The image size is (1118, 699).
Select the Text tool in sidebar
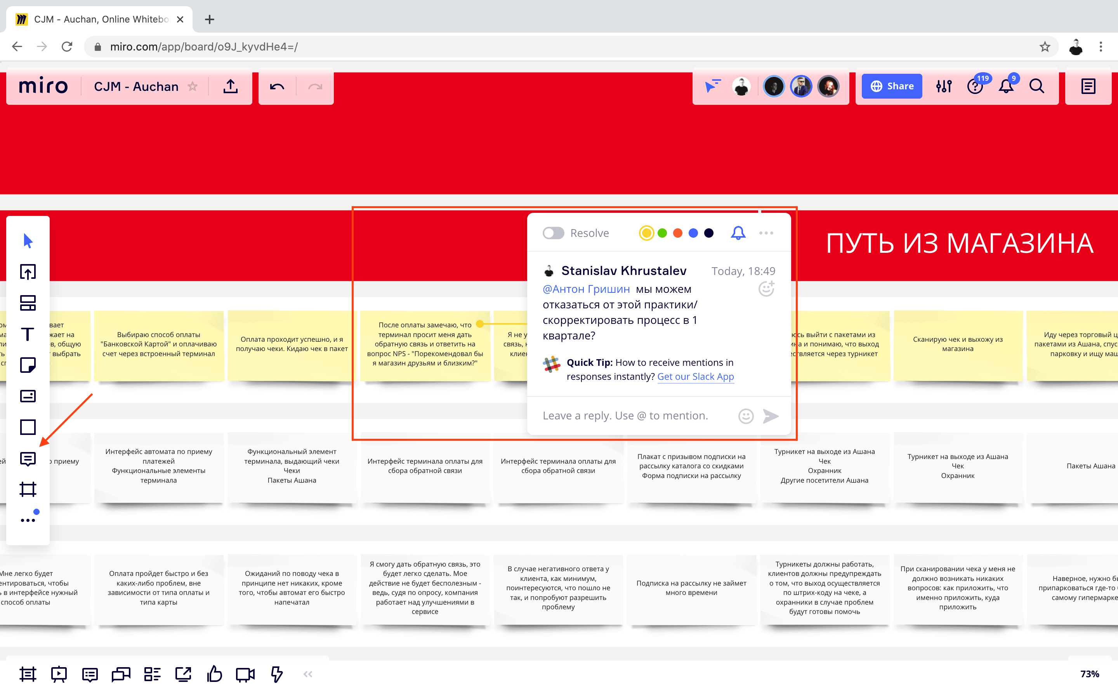coord(28,334)
